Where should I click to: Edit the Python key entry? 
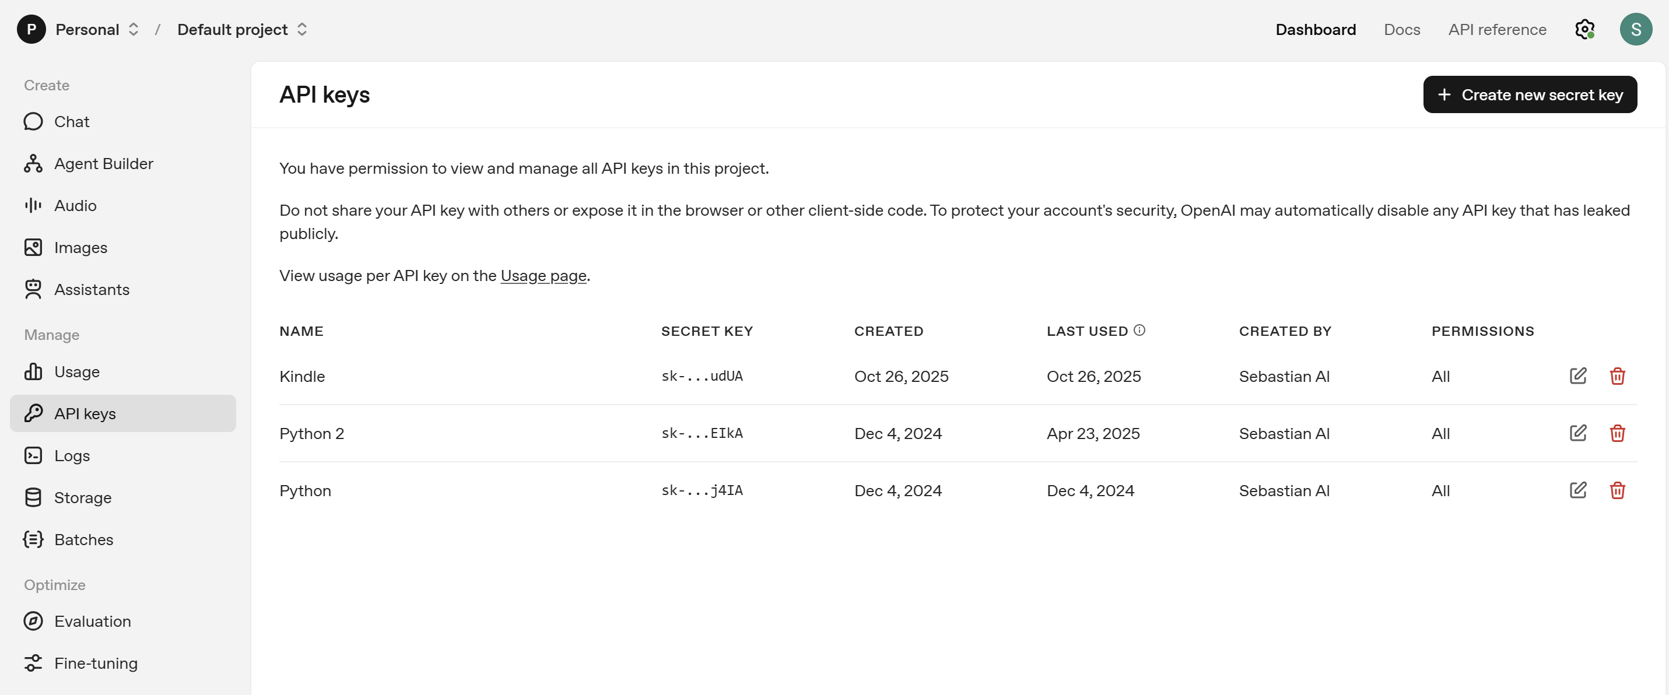(x=1577, y=490)
